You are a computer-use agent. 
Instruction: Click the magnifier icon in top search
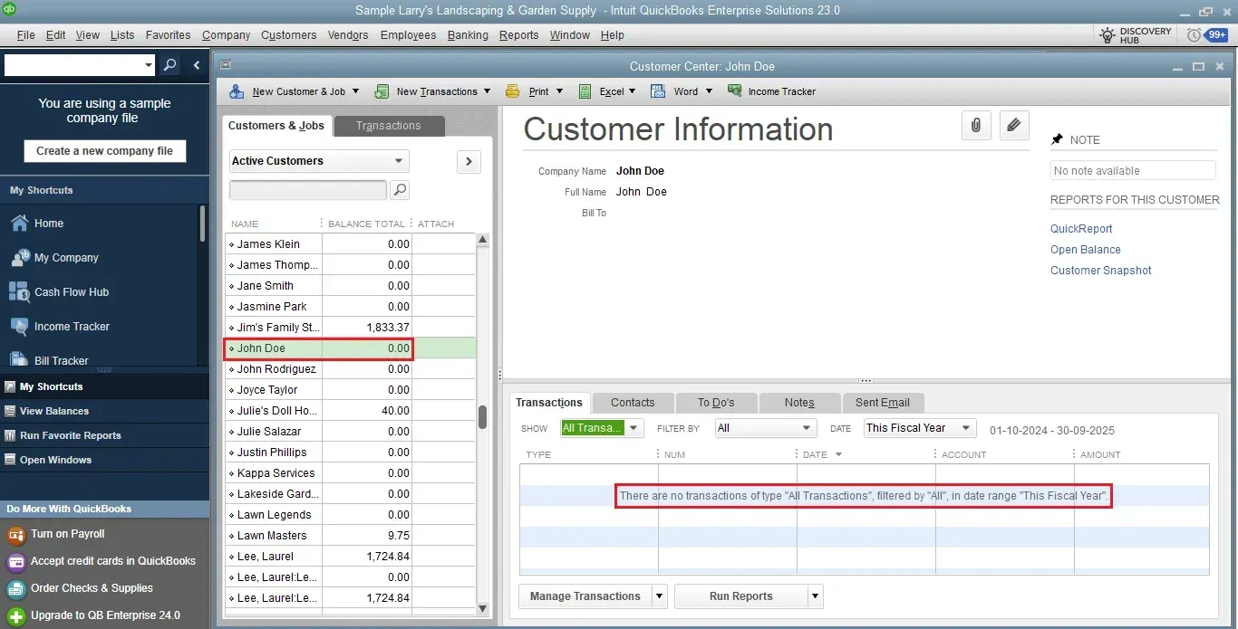169,65
